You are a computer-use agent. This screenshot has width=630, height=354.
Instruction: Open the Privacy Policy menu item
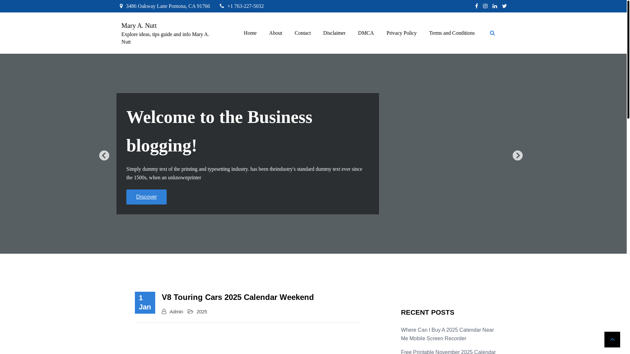pos(402,33)
